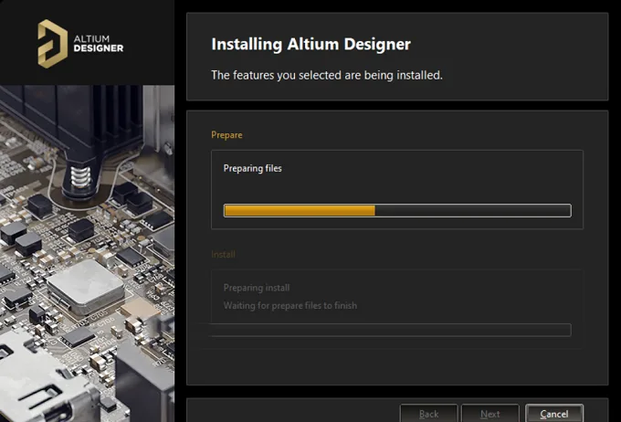Screen dimensions: 621x422
Task: Click the circuit board image's silver chip
Action: coord(85,288)
